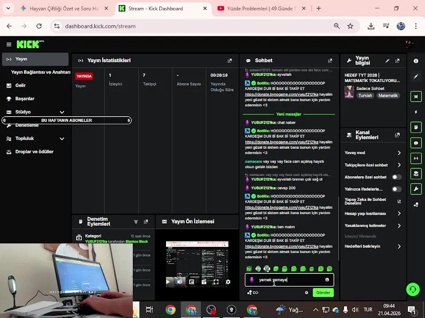Click the Turkish language tag
This screenshot has height=318, width=425.
[x=365, y=95]
